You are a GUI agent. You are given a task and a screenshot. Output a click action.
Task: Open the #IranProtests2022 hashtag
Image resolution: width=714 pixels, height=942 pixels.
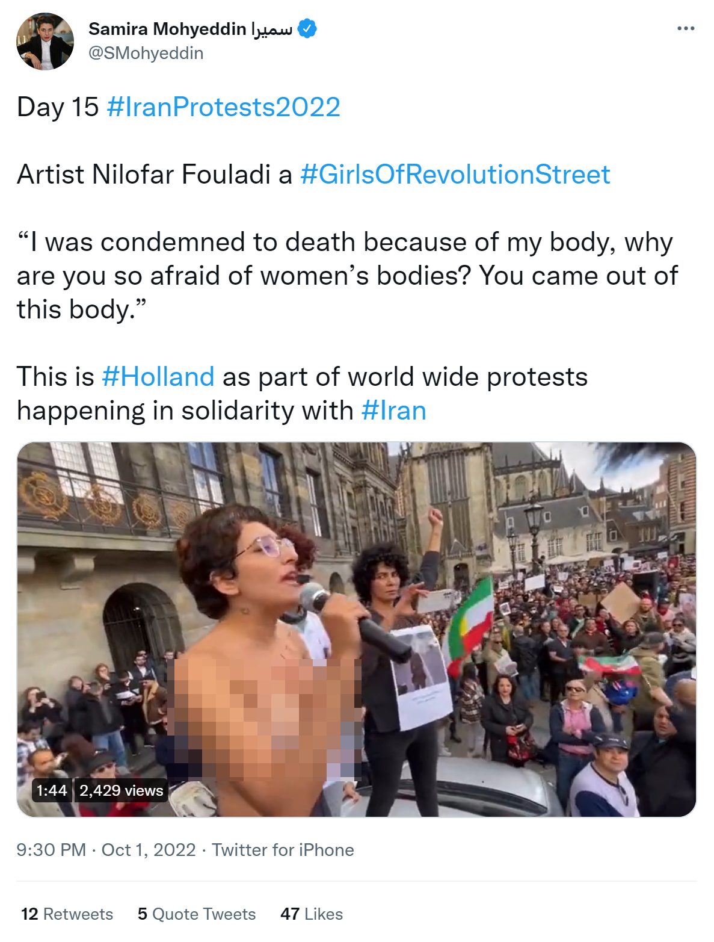pyautogui.click(x=223, y=107)
